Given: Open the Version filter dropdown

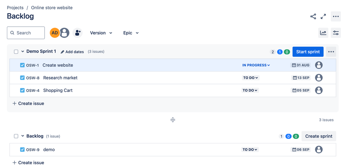Looking at the screenshot, I should (x=101, y=33).
